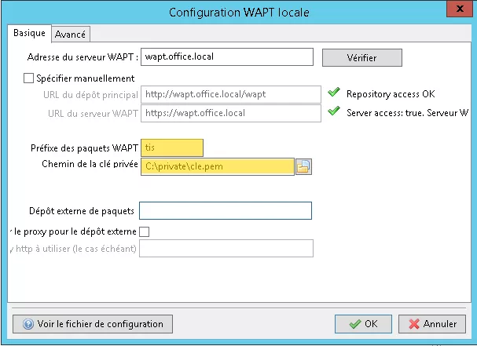
Task: Click the 'Dépôt externe de paquets' label
Action: (x=82, y=211)
